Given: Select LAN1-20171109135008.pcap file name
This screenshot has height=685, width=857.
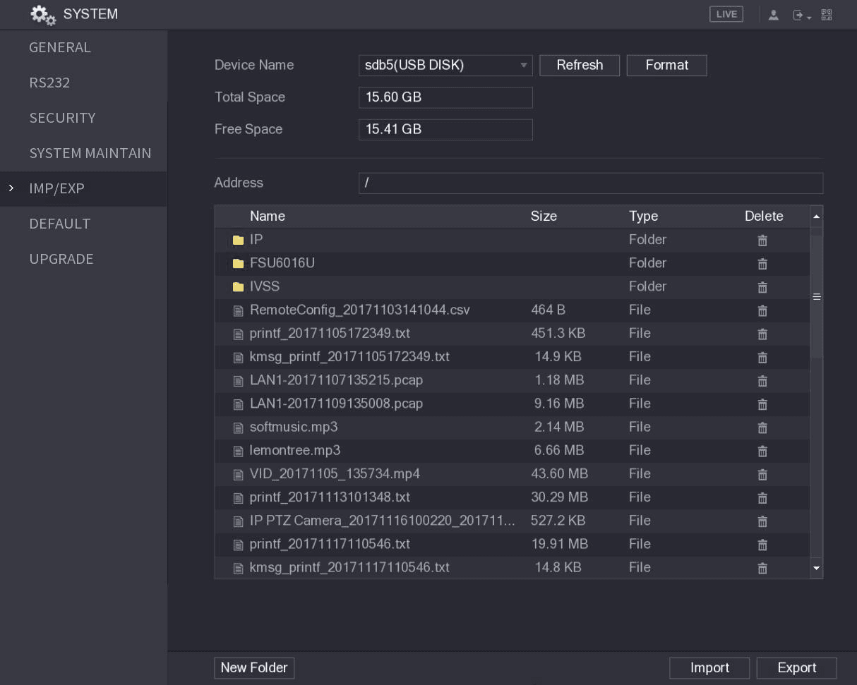Looking at the screenshot, I should (336, 404).
